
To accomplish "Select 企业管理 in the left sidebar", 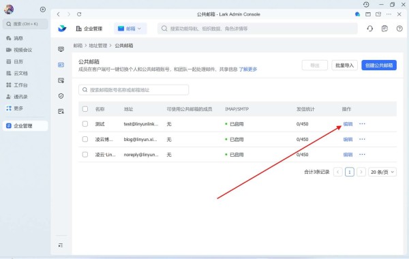I will coord(25,125).
